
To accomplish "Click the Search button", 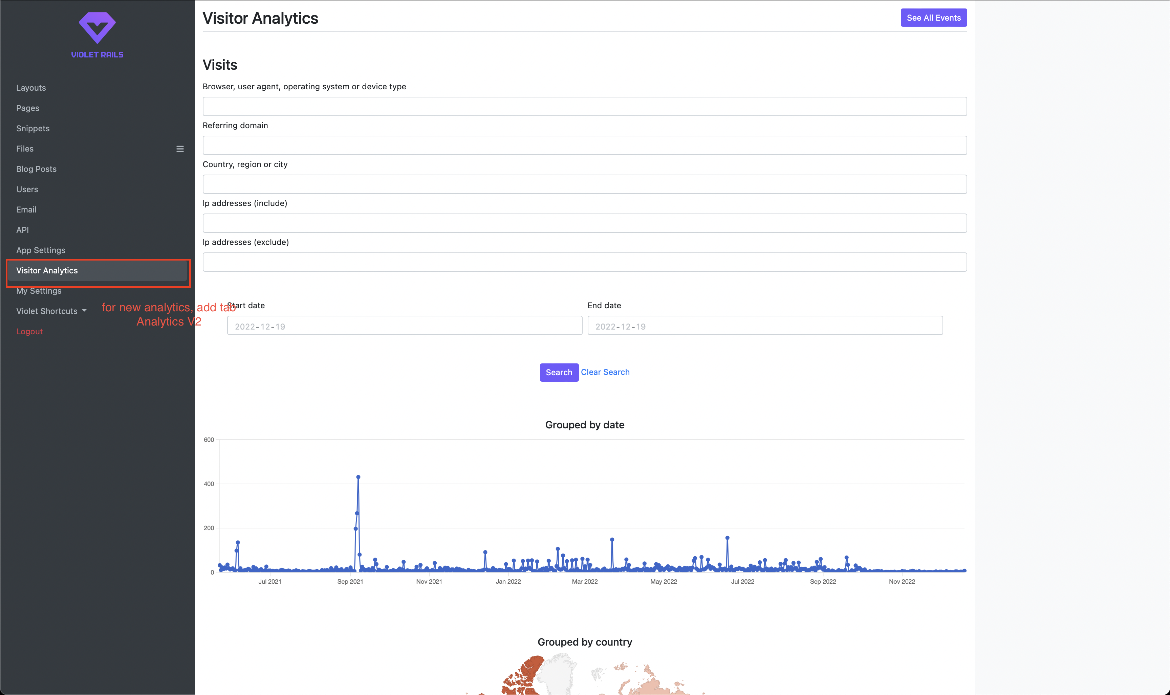I will 559,372.
